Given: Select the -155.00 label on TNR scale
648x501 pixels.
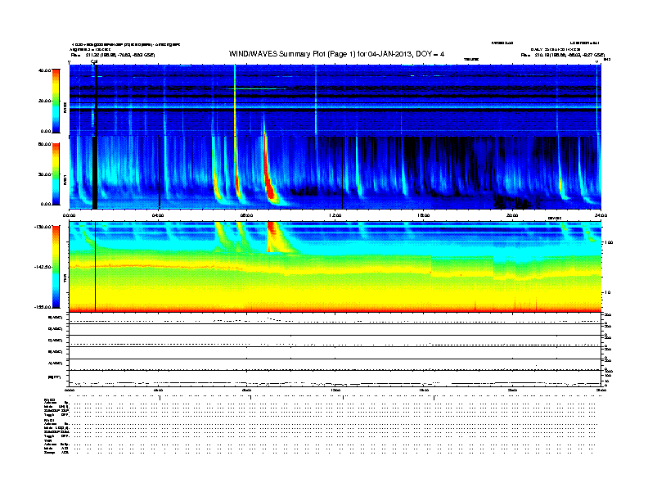Looking at the screenshot, I should coord(43,307).
